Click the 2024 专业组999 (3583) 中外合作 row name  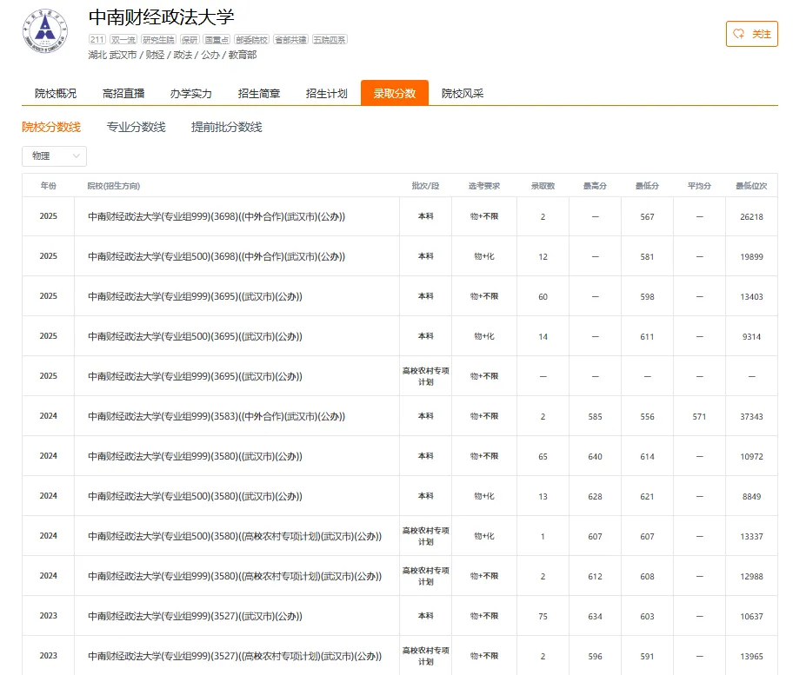tap(216, 417)
